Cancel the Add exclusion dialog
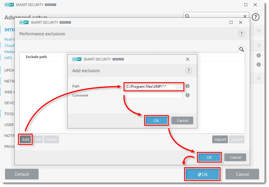This screenshot has height=187, width=269. click(x=182, y=120)
